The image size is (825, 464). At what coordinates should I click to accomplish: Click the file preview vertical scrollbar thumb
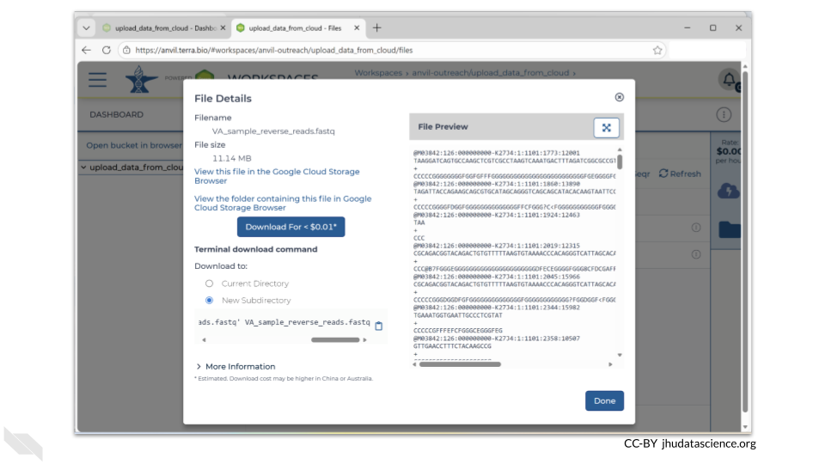point(620,162)
